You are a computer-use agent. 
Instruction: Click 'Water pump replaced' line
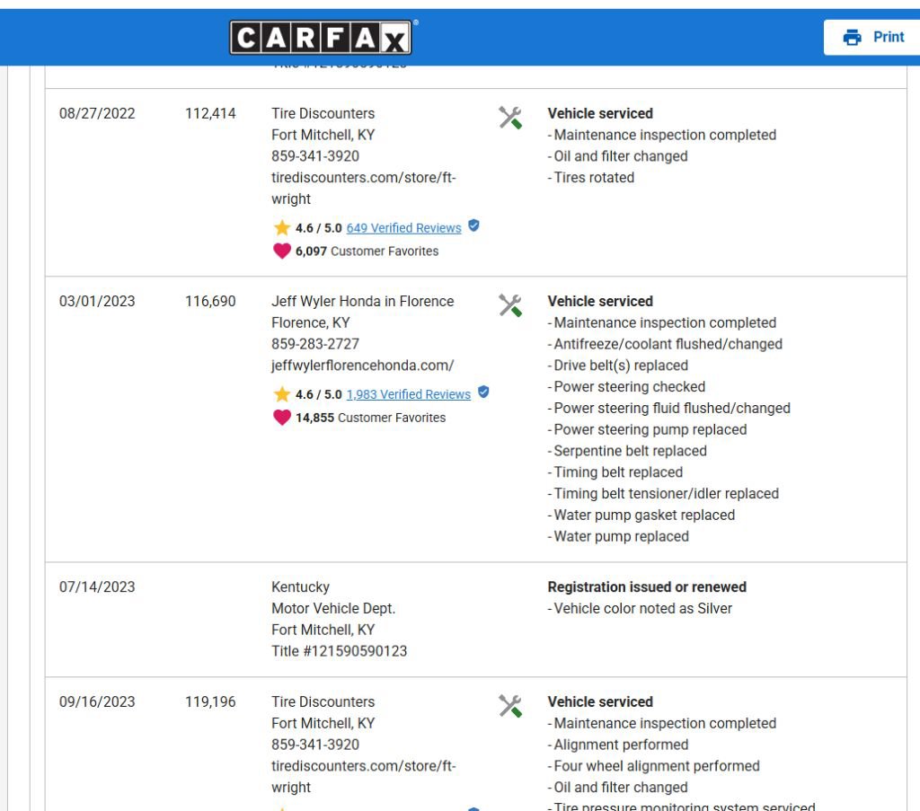click(618, 536)
